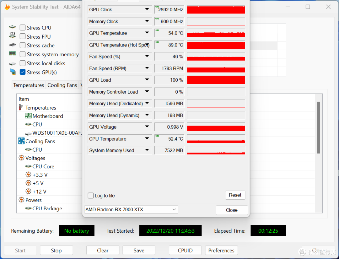Click the chip icon of CPU under Cooling Fans

pyautogui.click(x=28, y=149)
